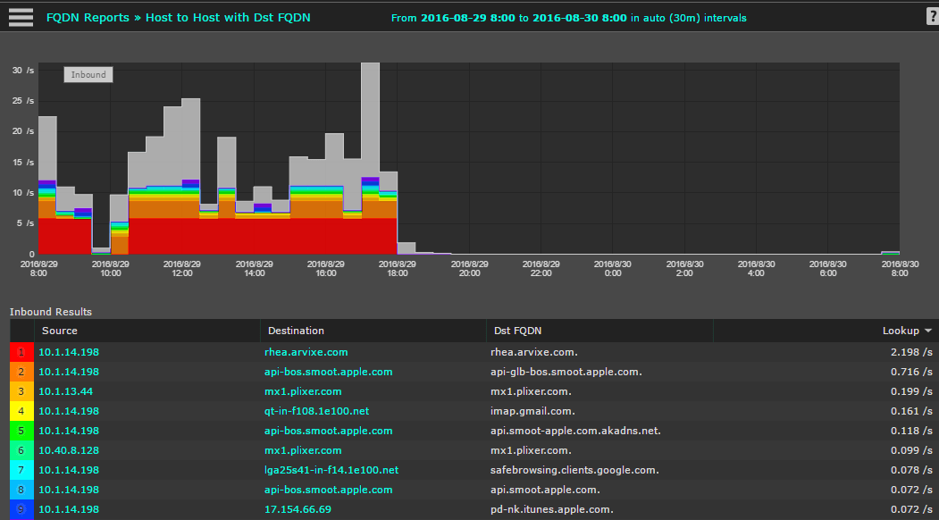
Task: Open source 10.1.13.44
Action: click(66, 392)
